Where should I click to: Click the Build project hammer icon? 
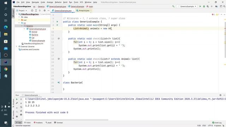pyautogui.click(x=173, y=6)
